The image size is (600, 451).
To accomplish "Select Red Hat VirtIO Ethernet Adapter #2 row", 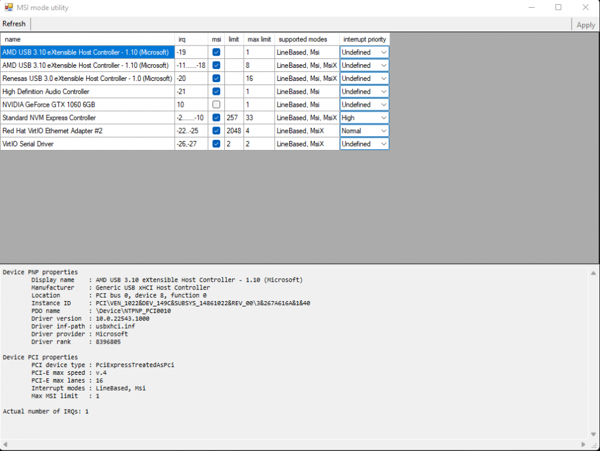I will click(88, 130).
